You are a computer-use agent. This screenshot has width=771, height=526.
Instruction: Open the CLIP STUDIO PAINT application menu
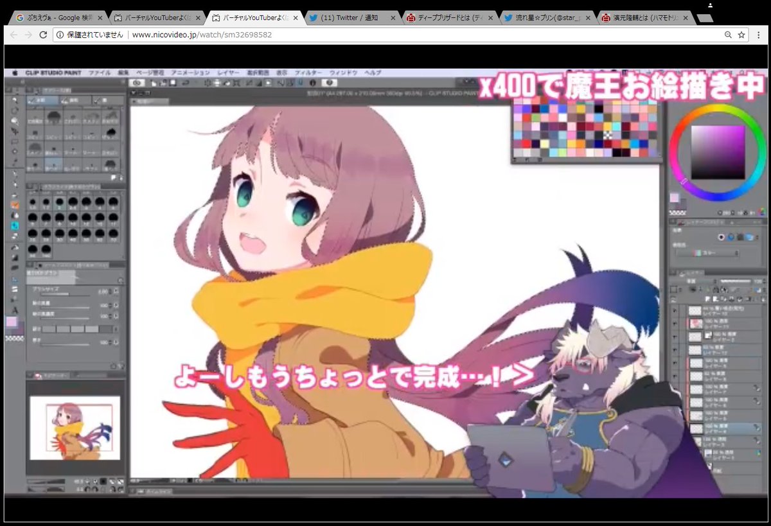pos(53,73)
